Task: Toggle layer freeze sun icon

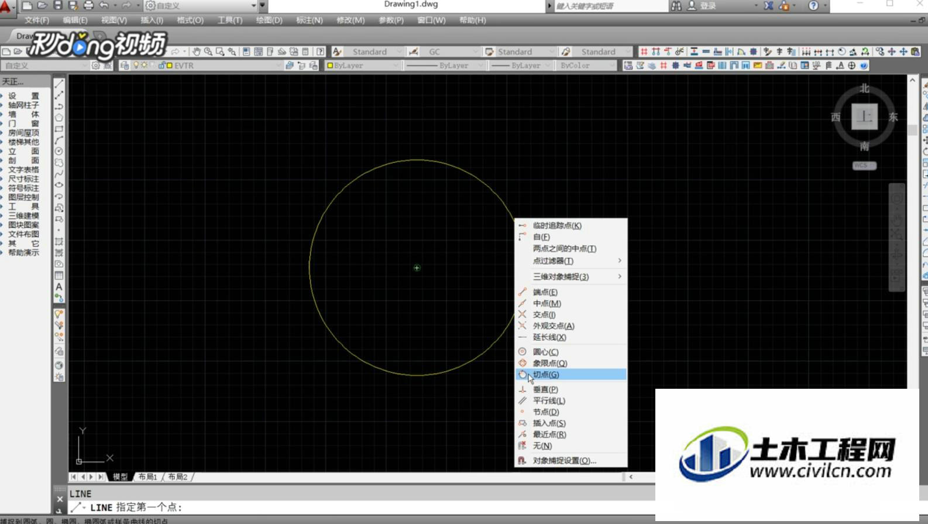Action: 144,66
